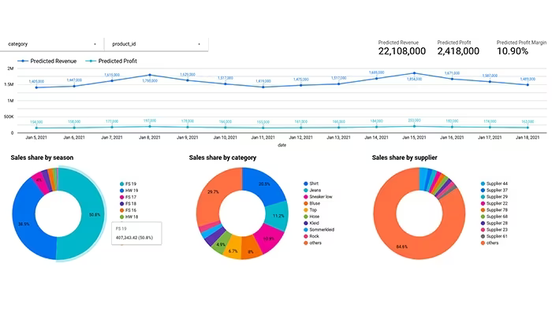552x315 pixels.
Task: Select the revenue data point labeled 1,798,000
Action: pos(150,75)
